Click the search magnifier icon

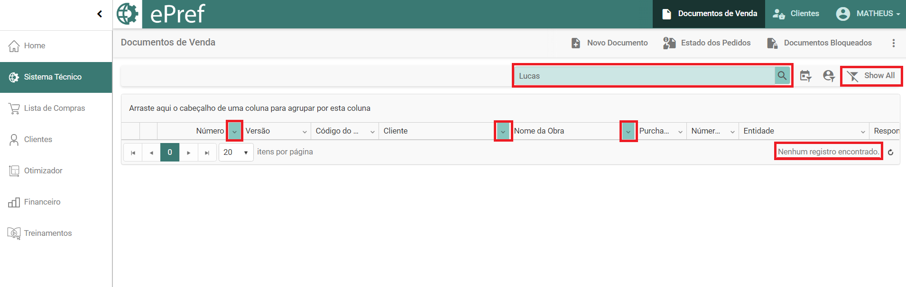click(782, 76)
